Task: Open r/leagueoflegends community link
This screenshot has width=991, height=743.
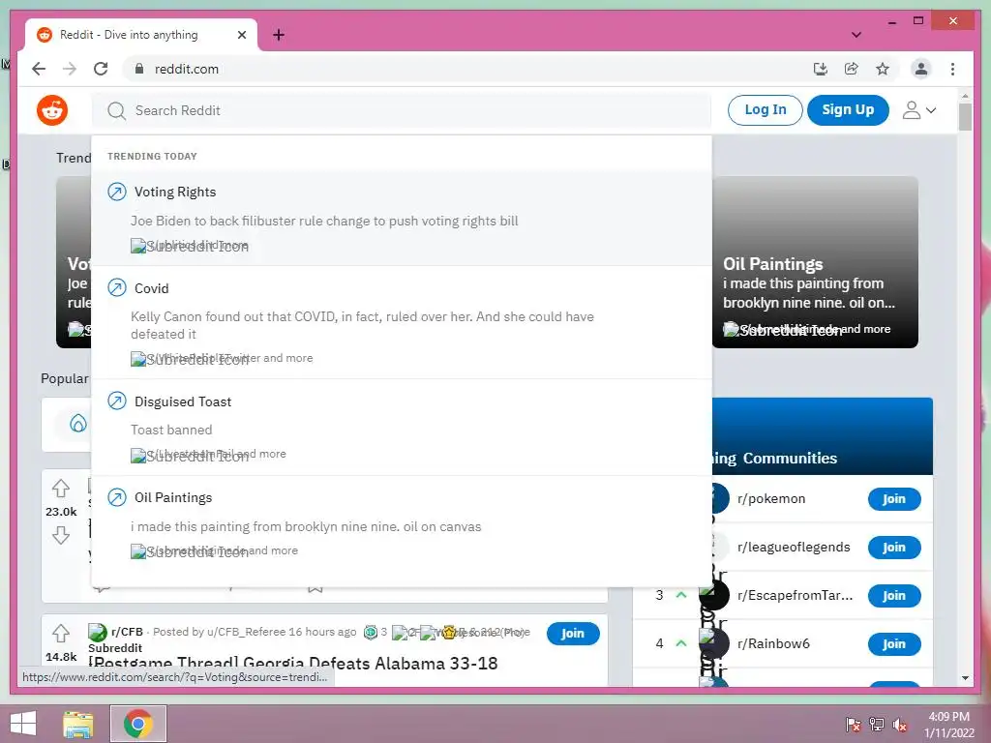Action: 794,548
